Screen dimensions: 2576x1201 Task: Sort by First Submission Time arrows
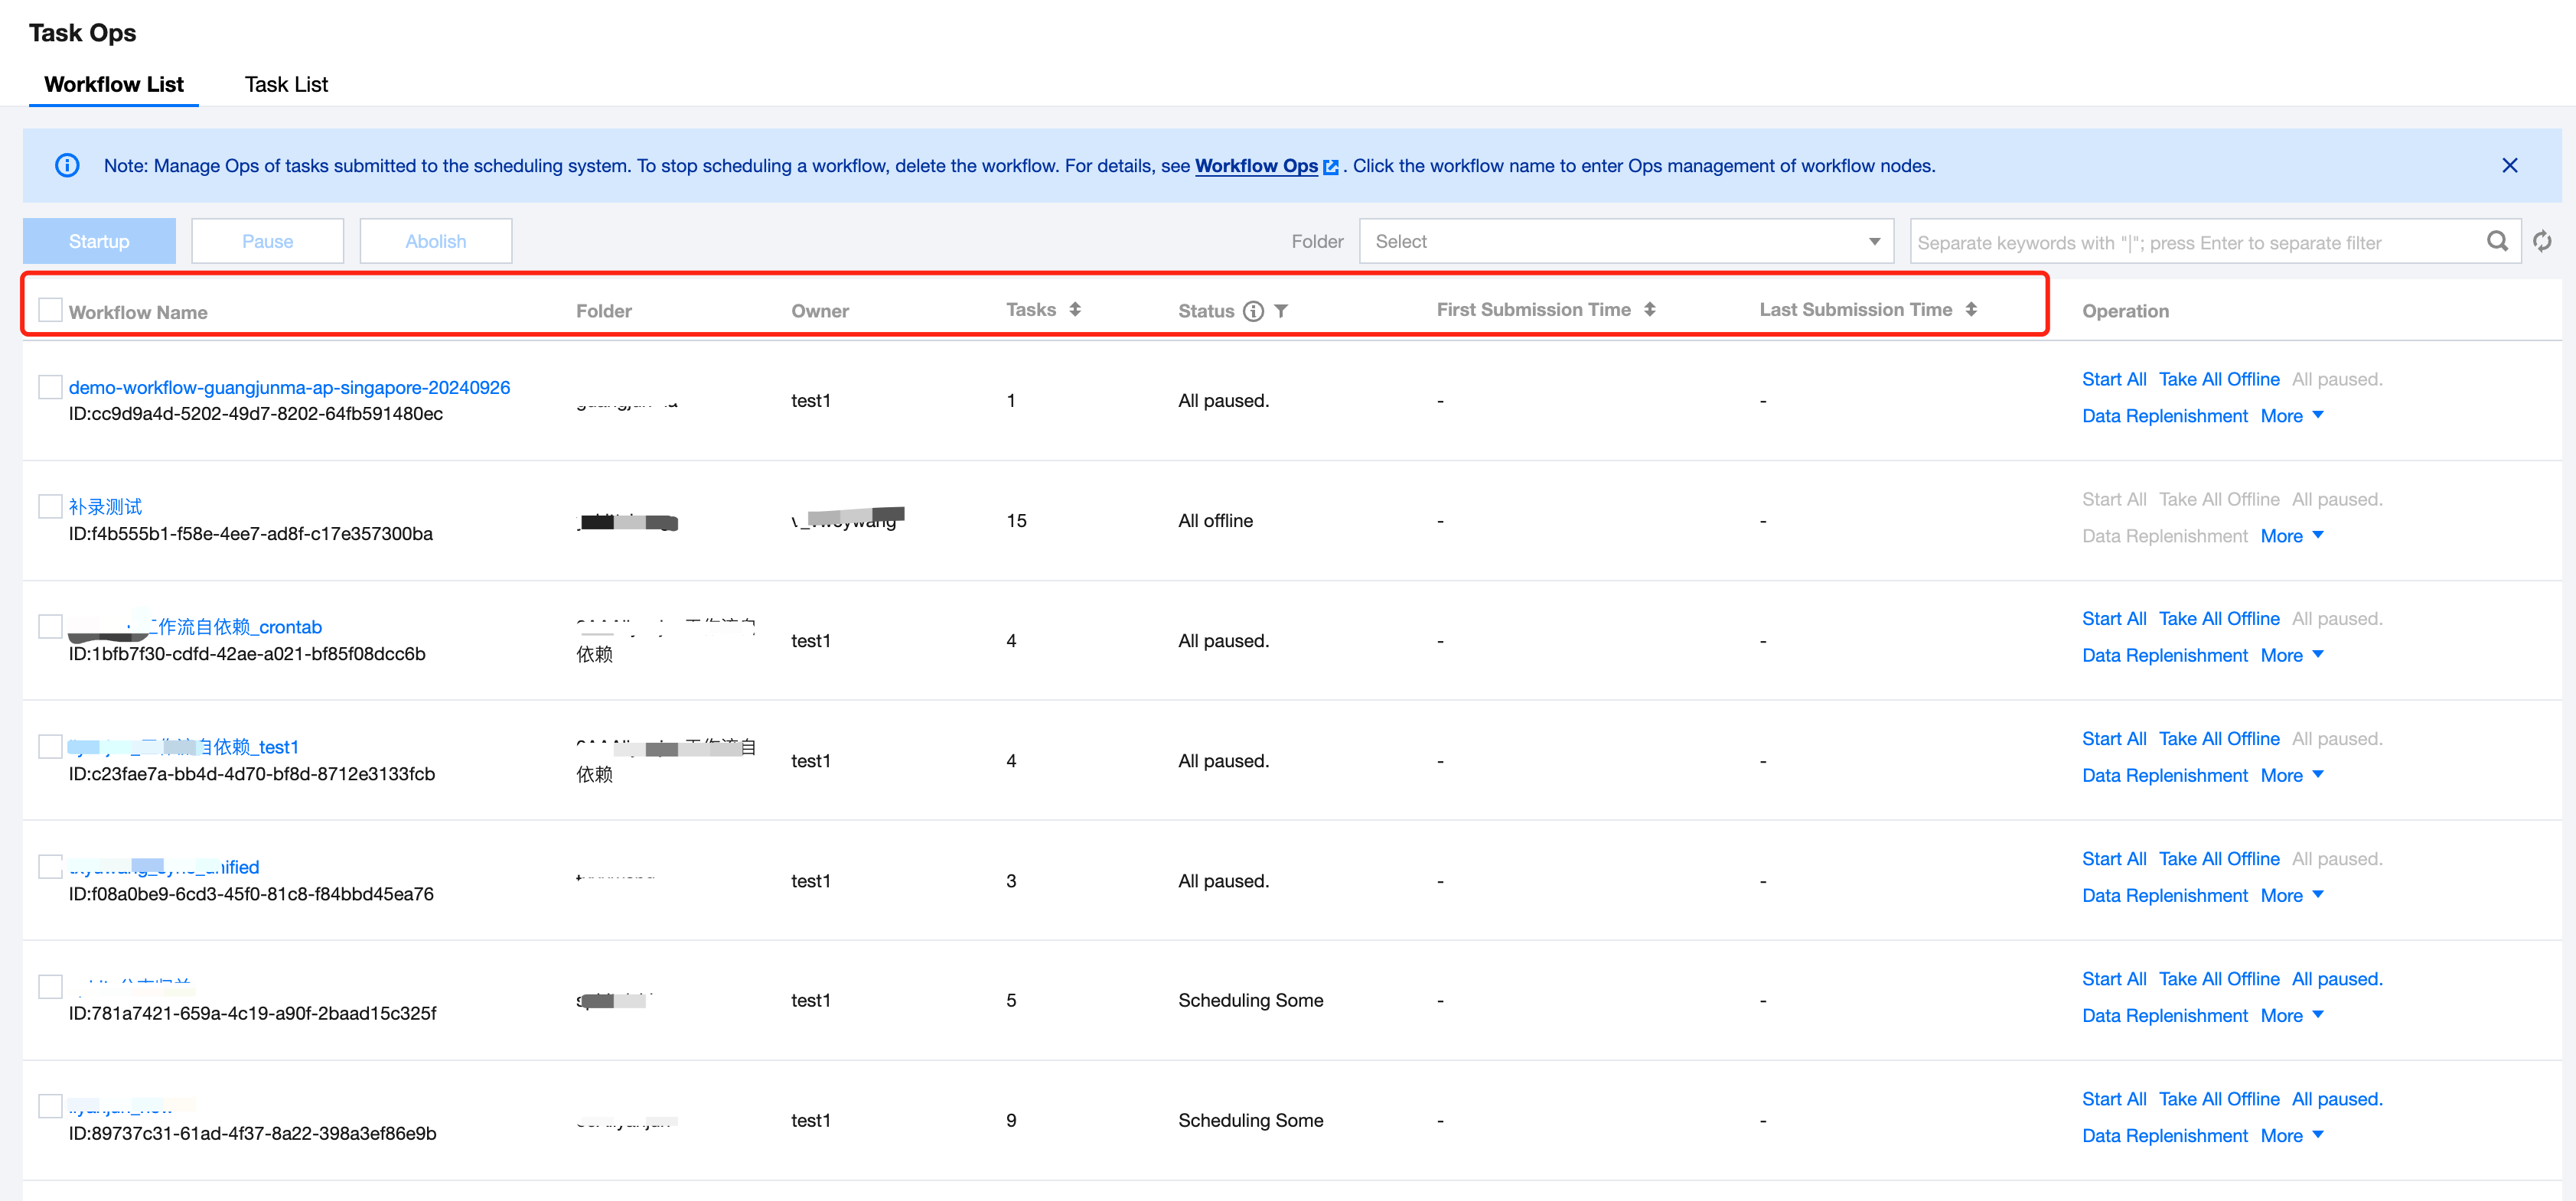[x=1650, y=310]
